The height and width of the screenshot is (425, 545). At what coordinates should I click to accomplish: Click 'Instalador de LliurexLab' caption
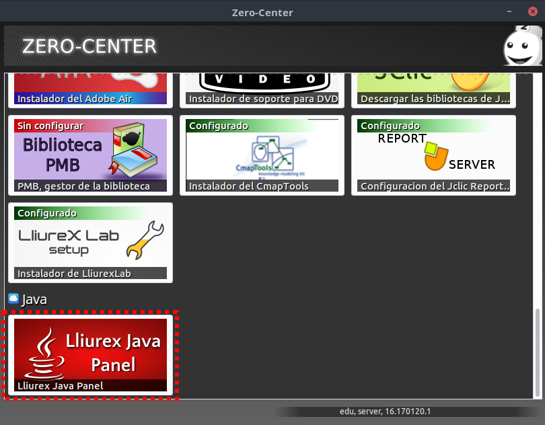tap(74, 273)
